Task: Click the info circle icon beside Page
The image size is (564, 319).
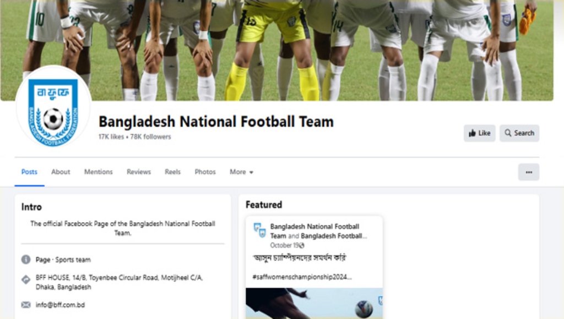Action: pos(26,260)
